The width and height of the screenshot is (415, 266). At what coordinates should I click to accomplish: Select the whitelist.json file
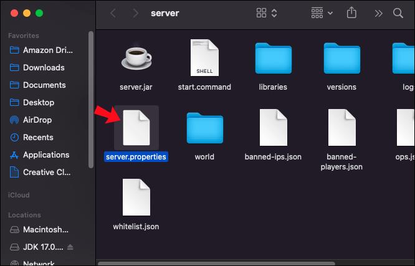136,204
